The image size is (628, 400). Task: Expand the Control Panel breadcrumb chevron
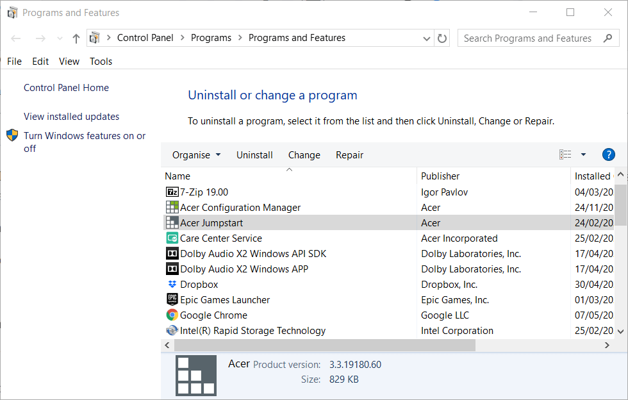(182, 38)
